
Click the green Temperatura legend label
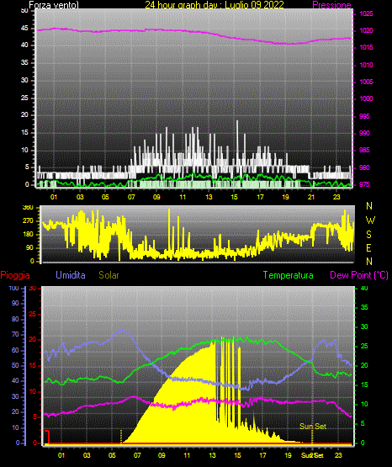coord(289,275)
